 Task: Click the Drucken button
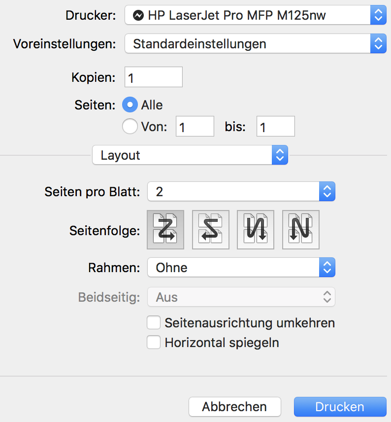coord(340,407)
